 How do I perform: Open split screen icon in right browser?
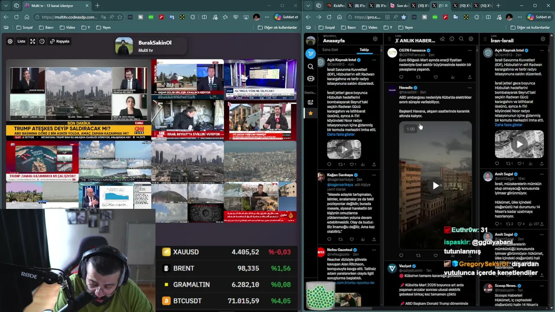coord(488,17)
